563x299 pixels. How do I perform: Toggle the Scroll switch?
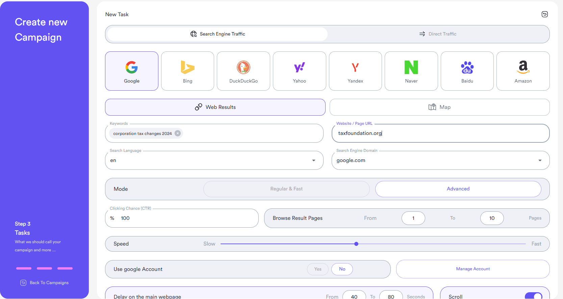pos(534,296)
